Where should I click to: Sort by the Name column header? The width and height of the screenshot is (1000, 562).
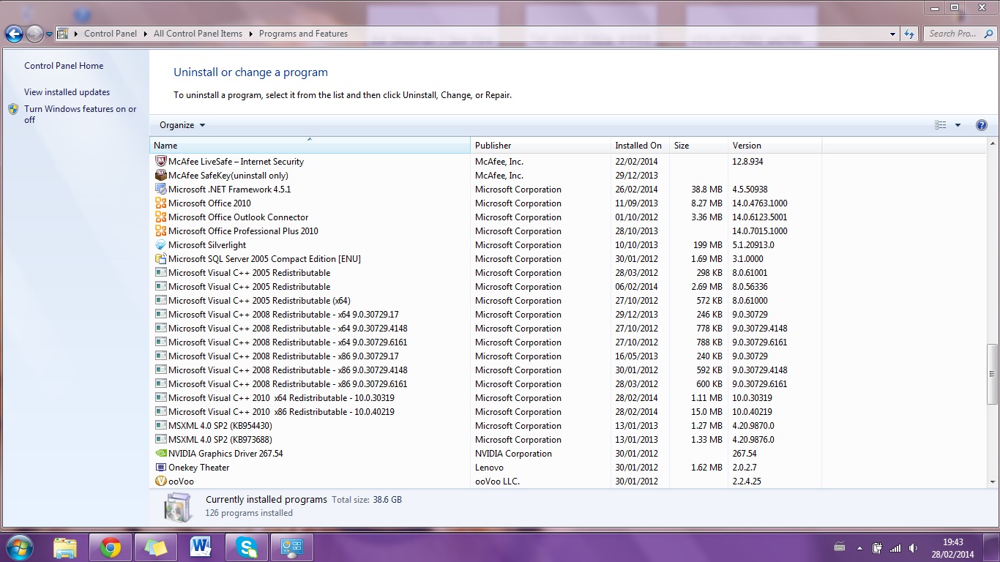click(x=310, y=145)
